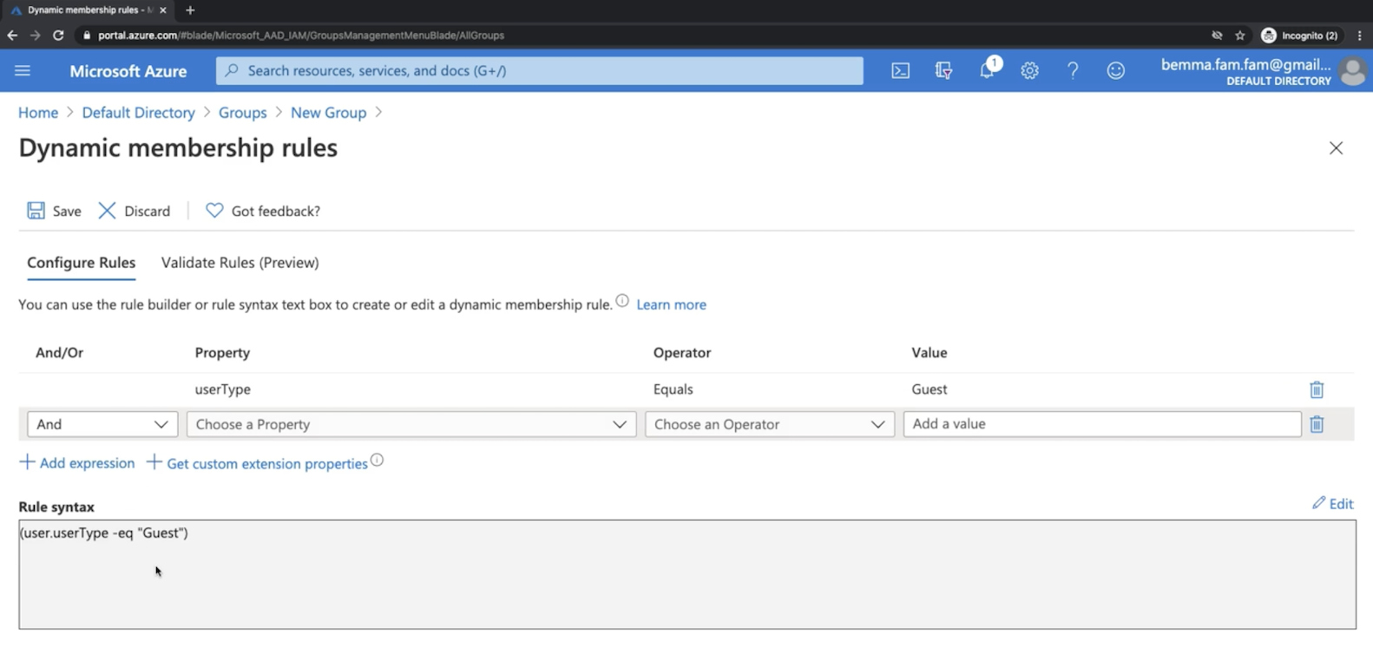Reload the browser page

tap(58, 36)
